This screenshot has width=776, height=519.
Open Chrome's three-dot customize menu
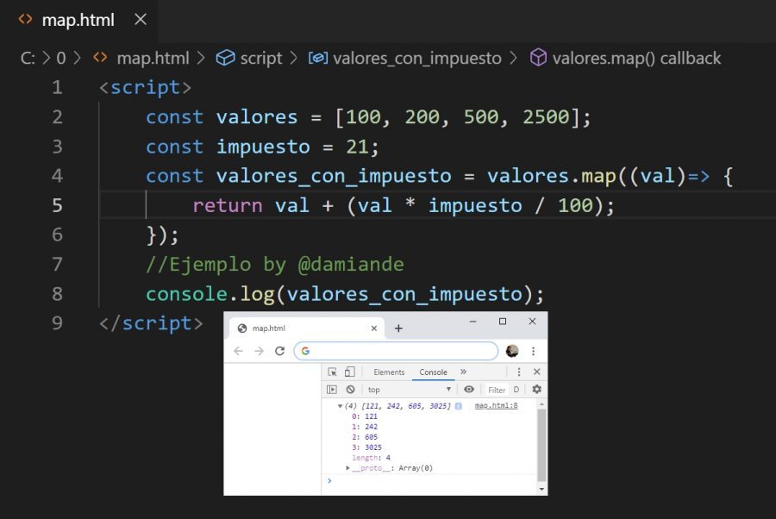(x=533, y=351)
